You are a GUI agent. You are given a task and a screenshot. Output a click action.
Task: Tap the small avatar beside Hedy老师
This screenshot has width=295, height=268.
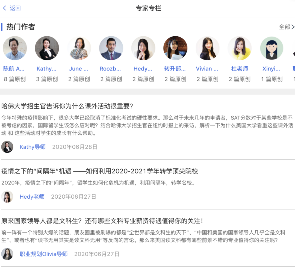7,197
